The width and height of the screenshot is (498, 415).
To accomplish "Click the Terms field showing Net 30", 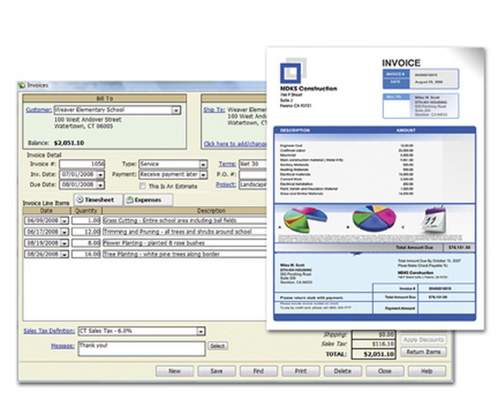I will pyautogui.click(x=252, y=164).
